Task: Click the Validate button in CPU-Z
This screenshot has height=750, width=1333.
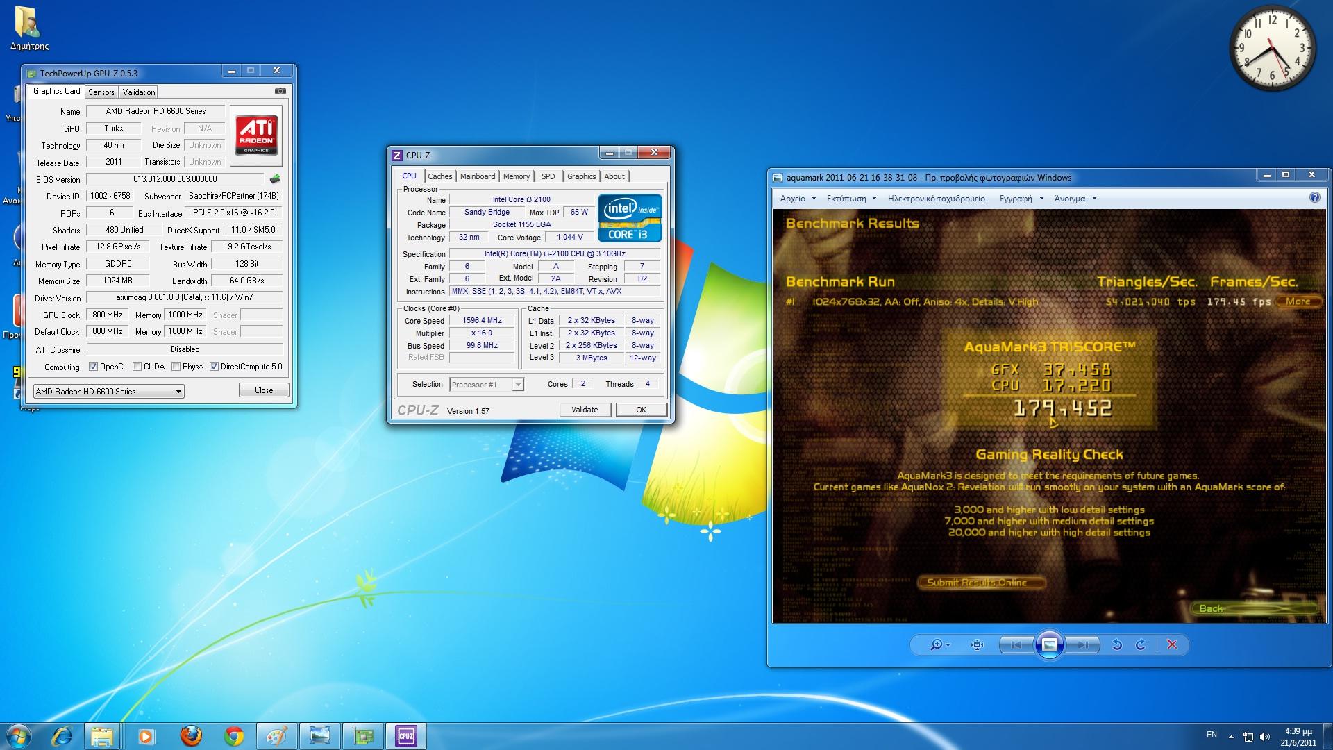Action: point(585,410)
